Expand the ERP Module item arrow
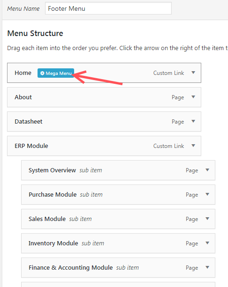The width and height of the screenshot is (228, 287). 193,146
